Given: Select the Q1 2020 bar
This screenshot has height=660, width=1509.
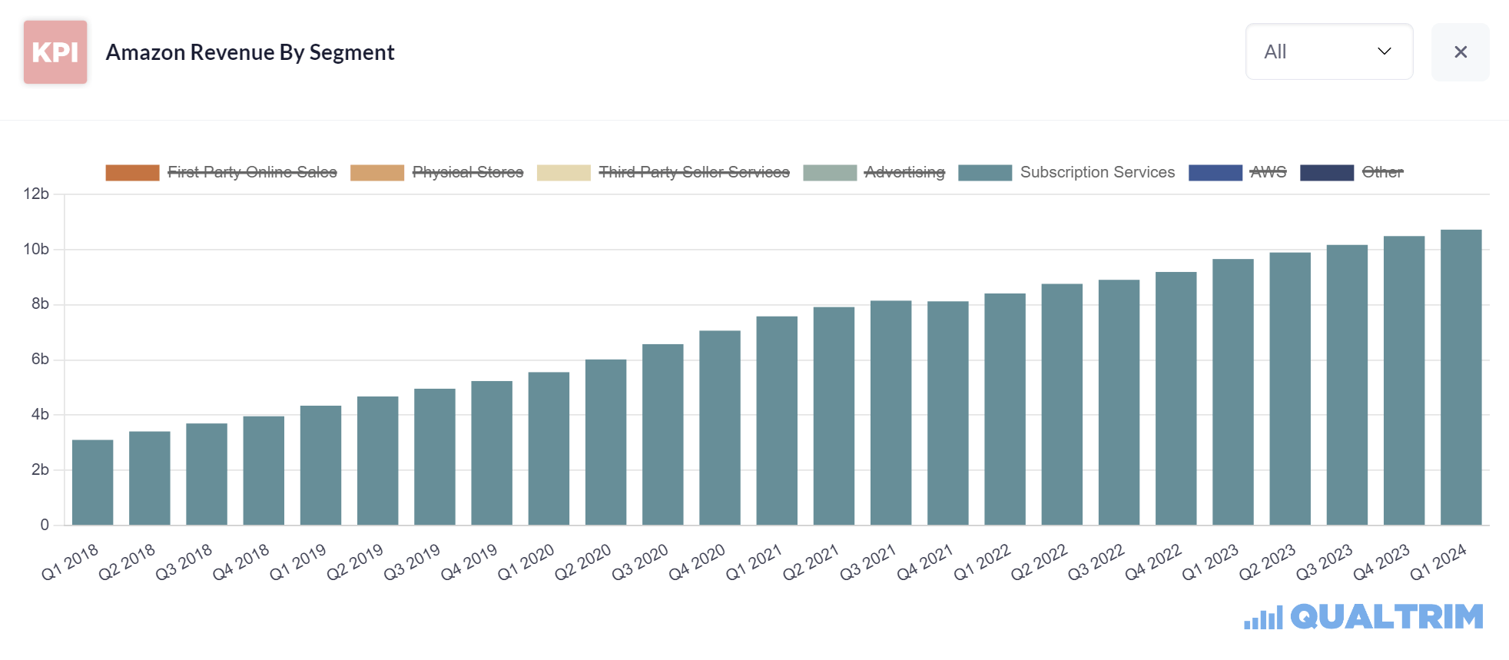Looking at the screenshot, I should [x=549, y=449].
